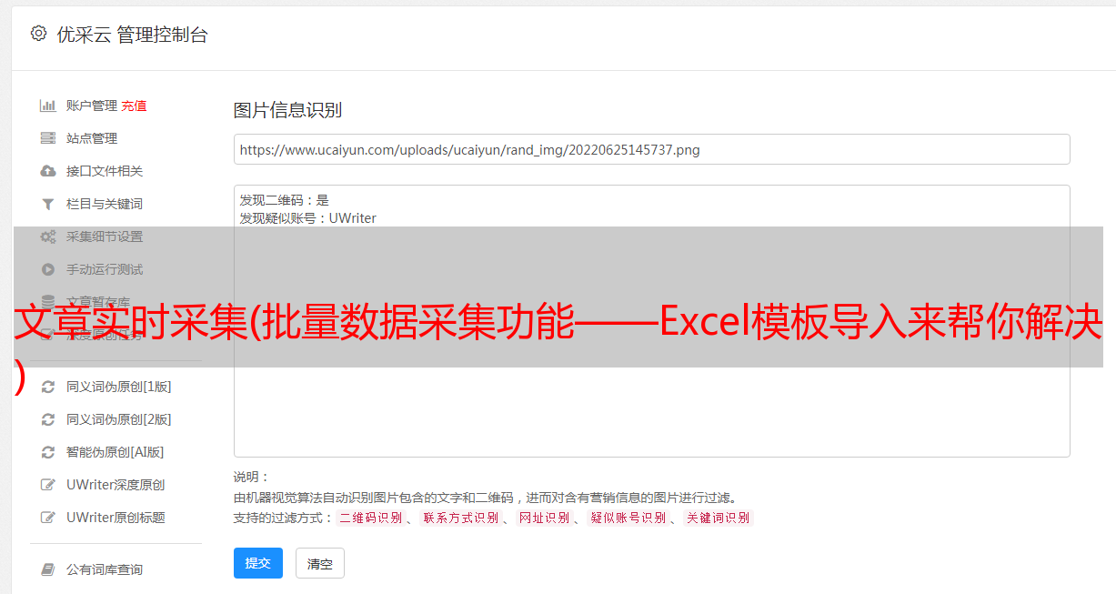Click inside the recognition result text area
Image resolution: width=1116 pixels, height=594 pixels.
point(651,321)
